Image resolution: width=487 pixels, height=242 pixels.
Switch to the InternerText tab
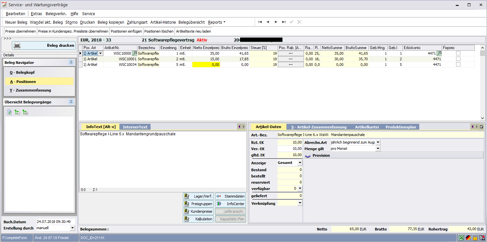135,127
